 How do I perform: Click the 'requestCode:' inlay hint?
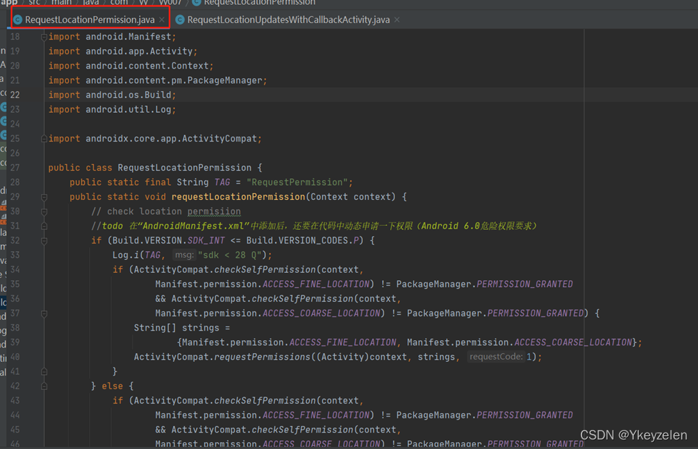pos(496,356)
